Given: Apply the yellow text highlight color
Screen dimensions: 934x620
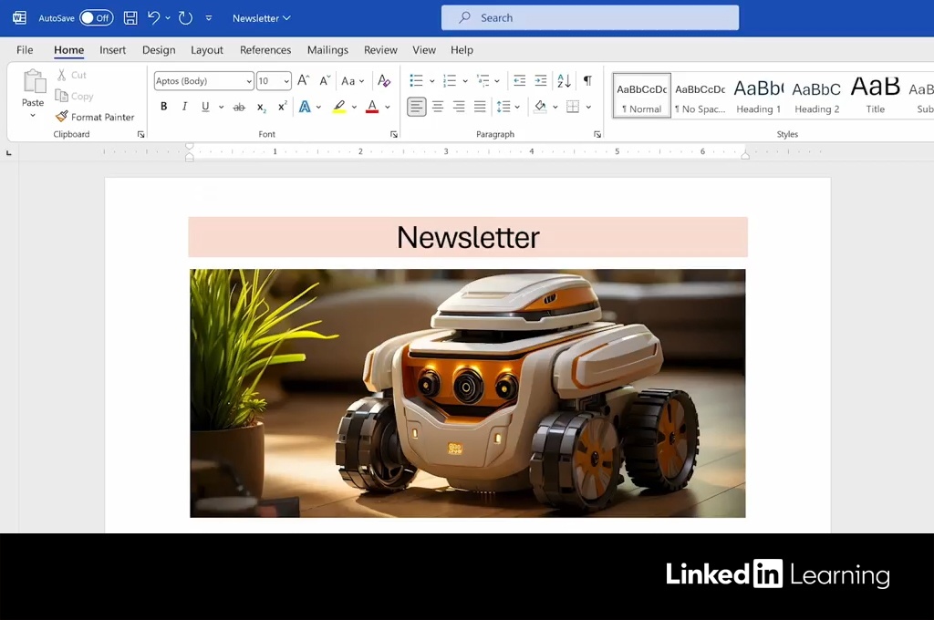Looking at the screenshot, I should click(x=339, y=107).
